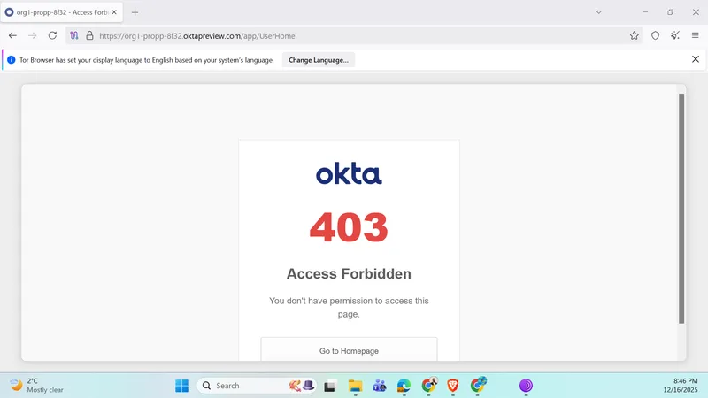Expand the list all tabs chevron
Screen dimensions: 708x398
599,12
